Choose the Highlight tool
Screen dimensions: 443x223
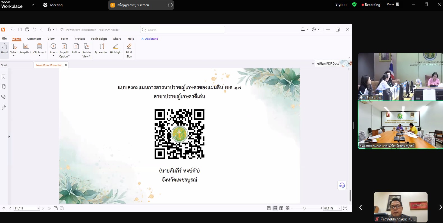(x=116, y=48)
